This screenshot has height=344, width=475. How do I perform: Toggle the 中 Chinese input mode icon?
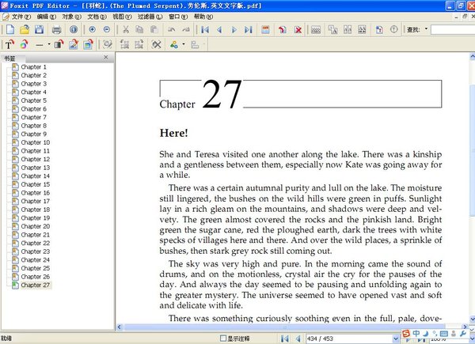[416, 334]
